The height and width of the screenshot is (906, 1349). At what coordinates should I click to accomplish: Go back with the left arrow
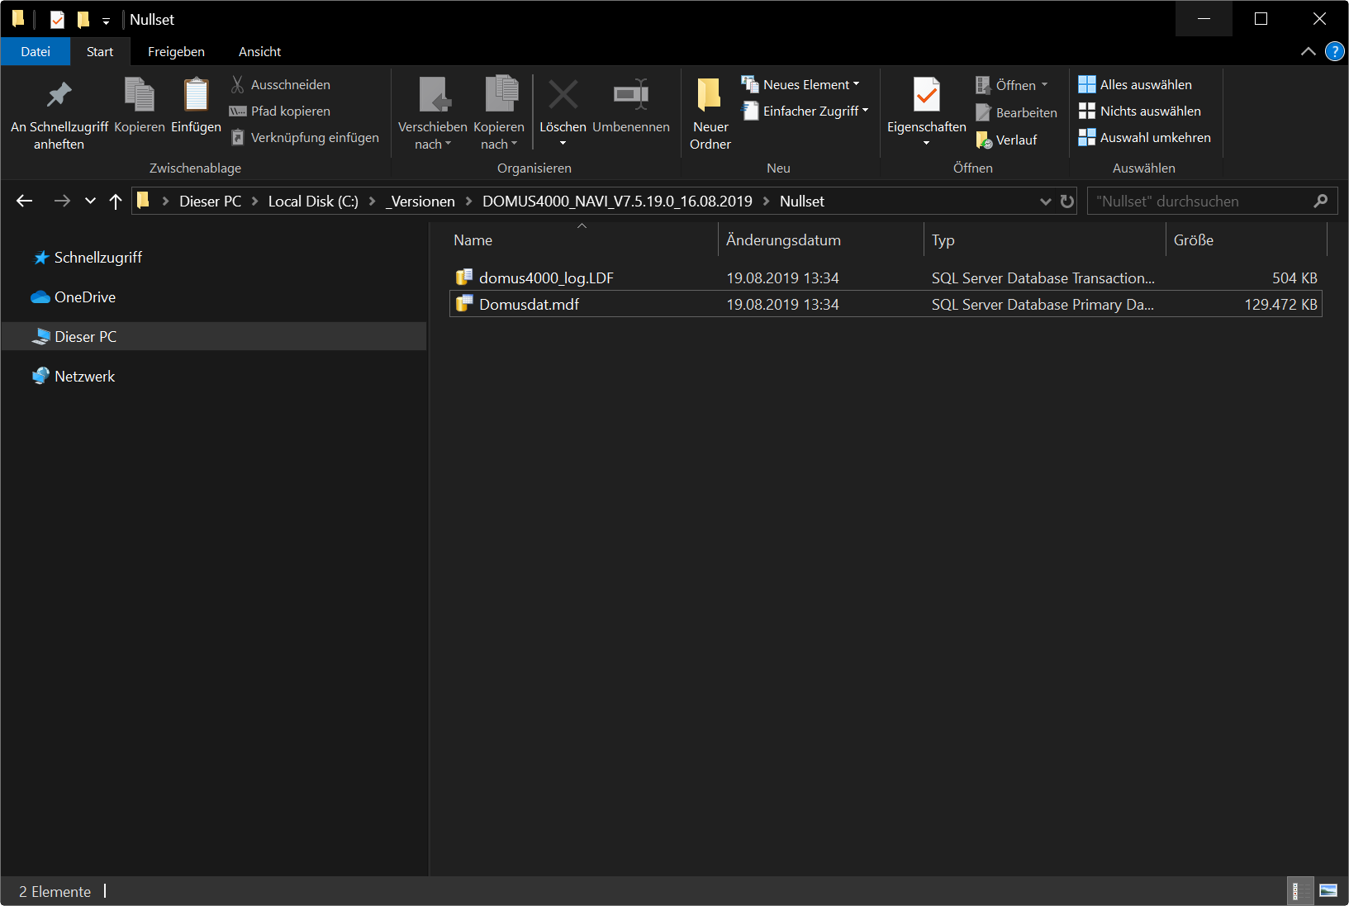pos(25,201)
